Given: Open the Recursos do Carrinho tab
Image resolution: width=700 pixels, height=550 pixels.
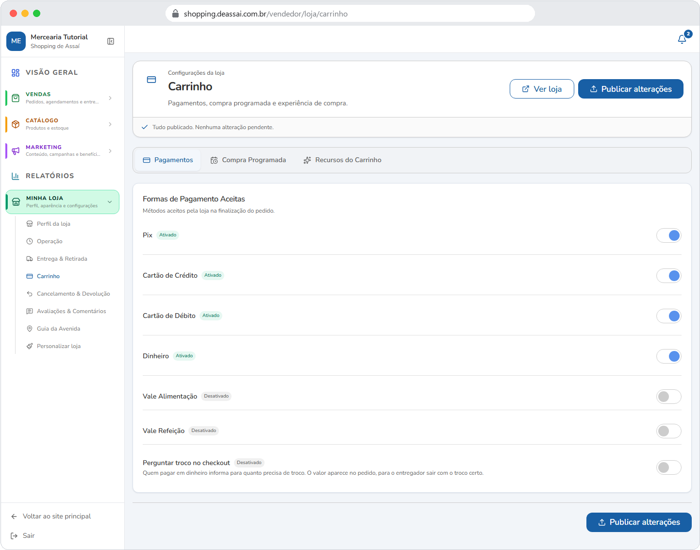Looking at the screenshot, I should [343, 160].
